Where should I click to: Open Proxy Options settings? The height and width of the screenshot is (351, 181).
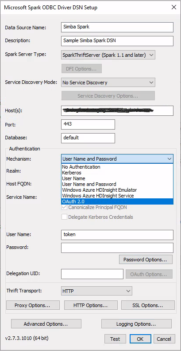pyautogui.click(x=33, y=305)
